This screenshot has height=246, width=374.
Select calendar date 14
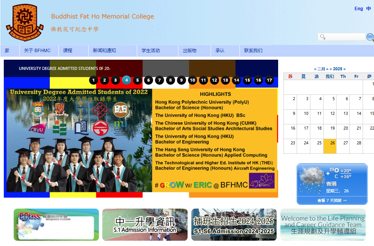(356, 117)
